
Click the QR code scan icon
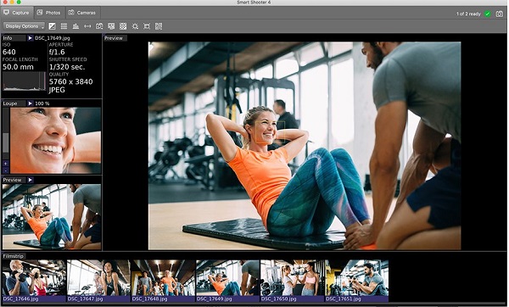click(x=159, y=26)
